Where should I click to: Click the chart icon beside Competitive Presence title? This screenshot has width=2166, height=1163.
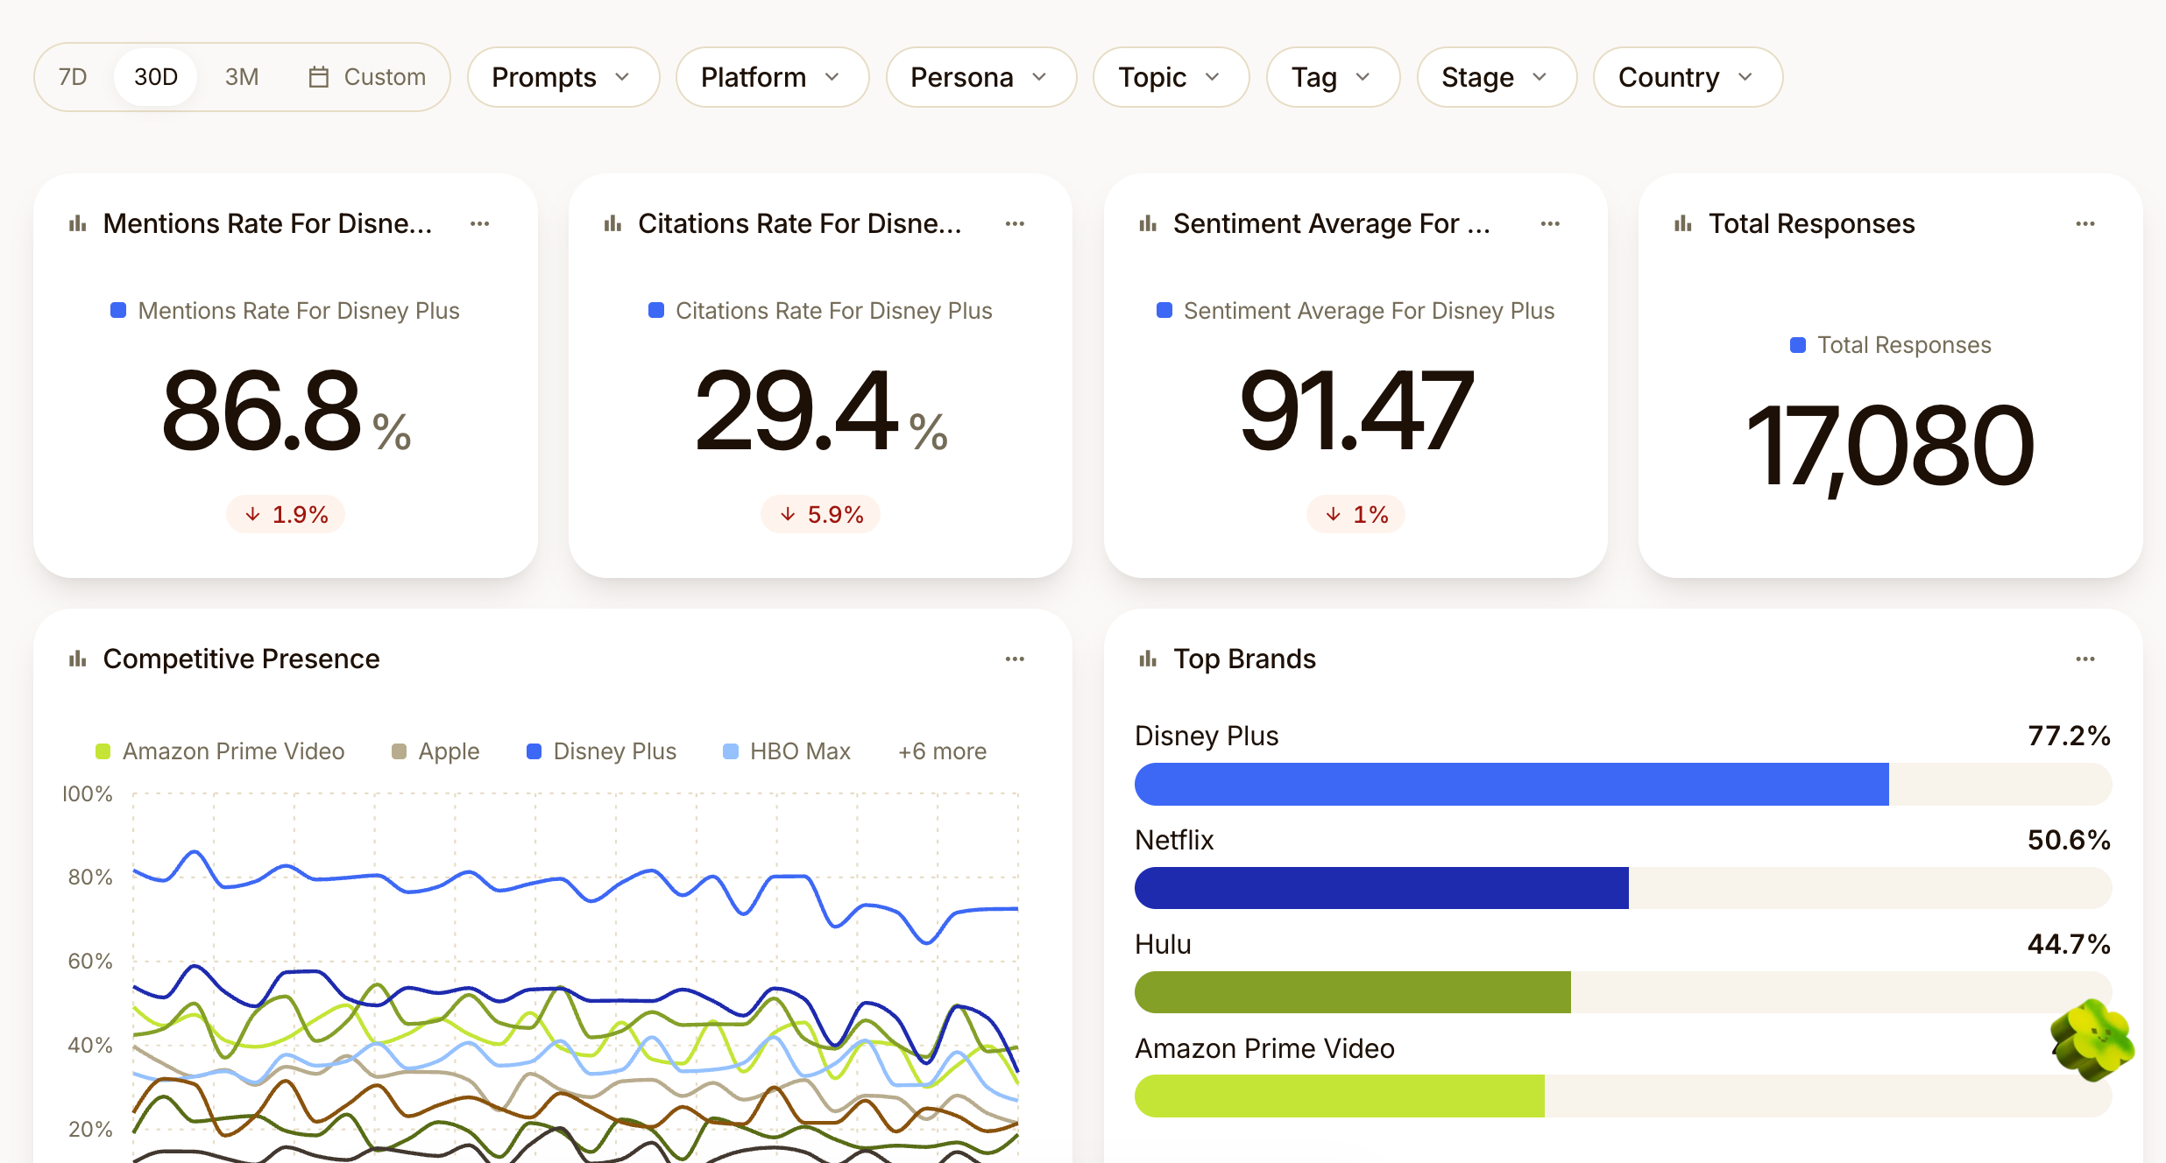(78, 659)
